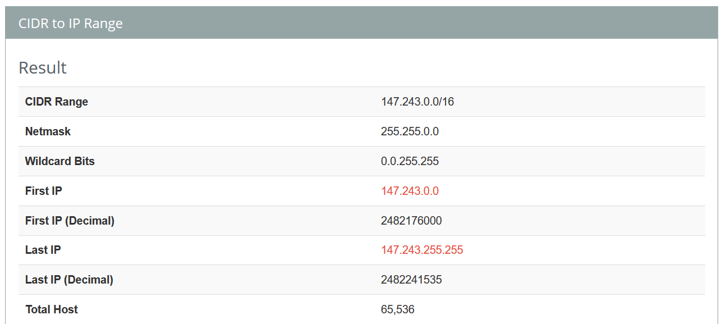This screenshot has height=324, width=726.
Task: Click the Wildcard Bits row label
Action: pos(60,161)
